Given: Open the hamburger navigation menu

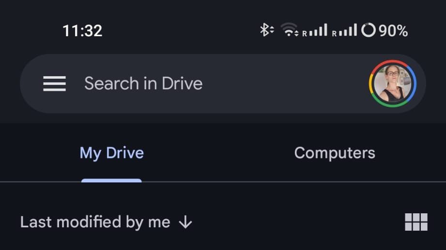Looking at the screenshot, I should [54, 84].
